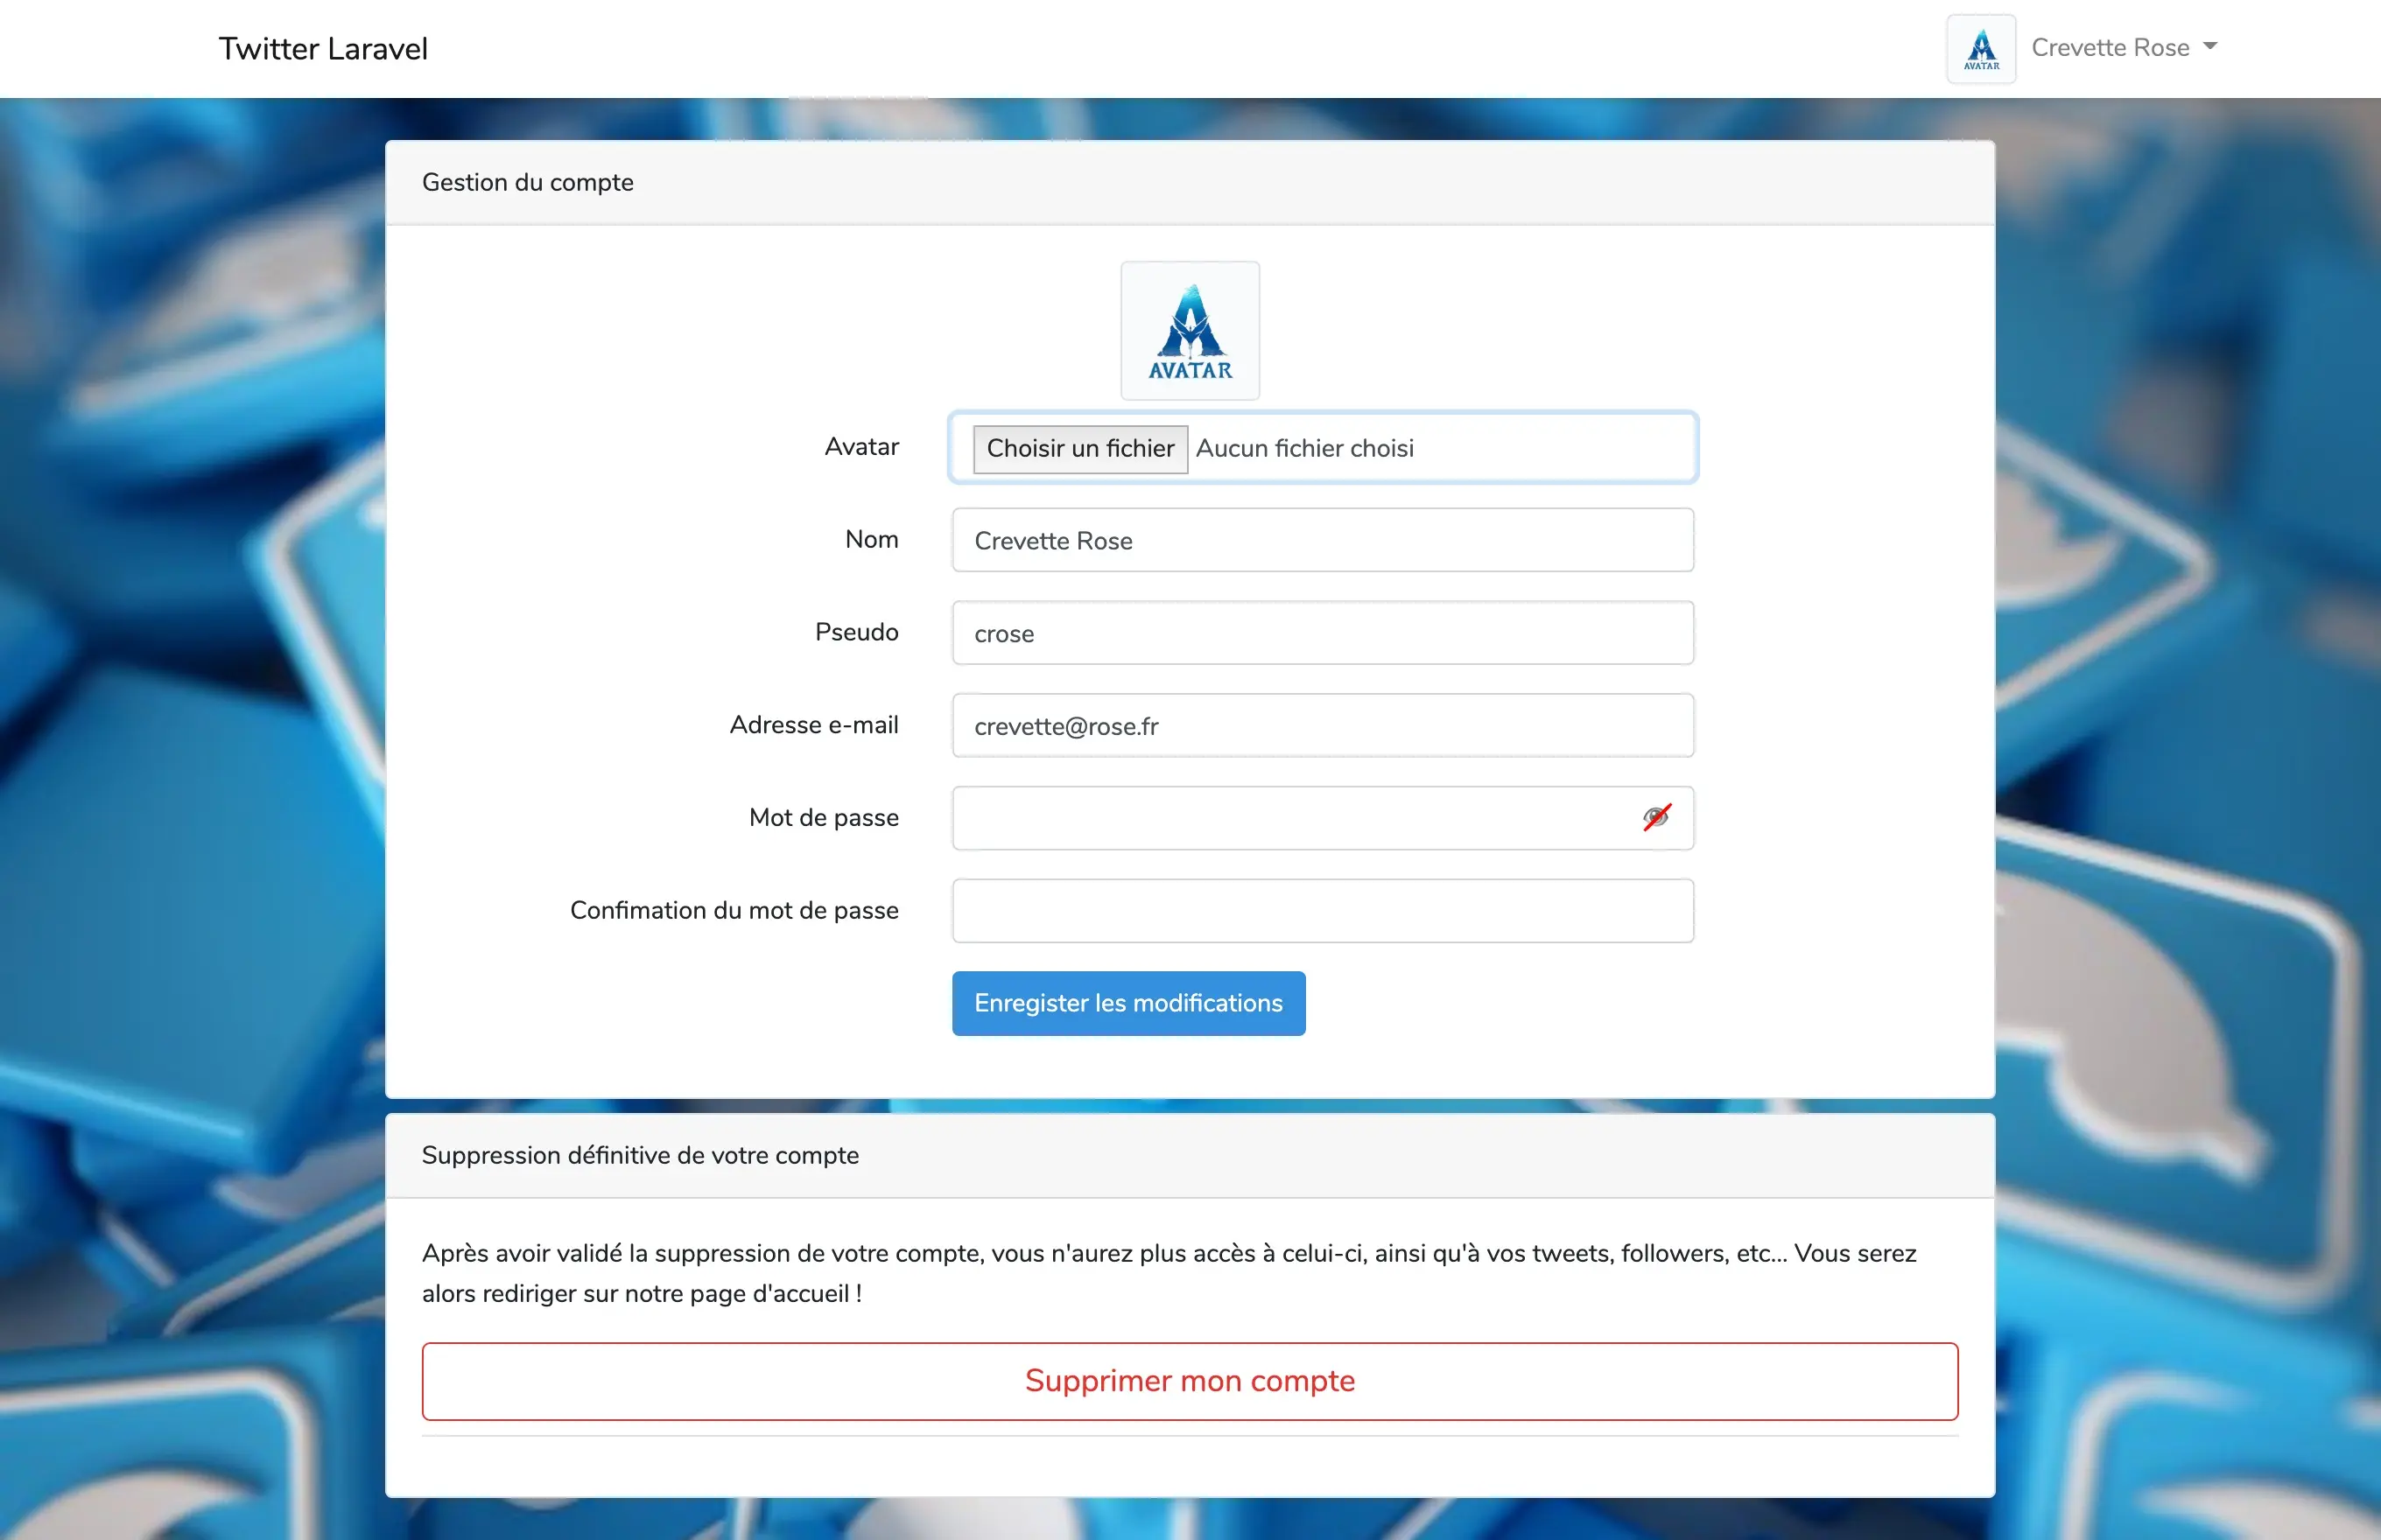Screen dimensions: 2381x1540
Task: Click 'Supprimer mon compte' to delete account
Action: click(1190, 1381)
